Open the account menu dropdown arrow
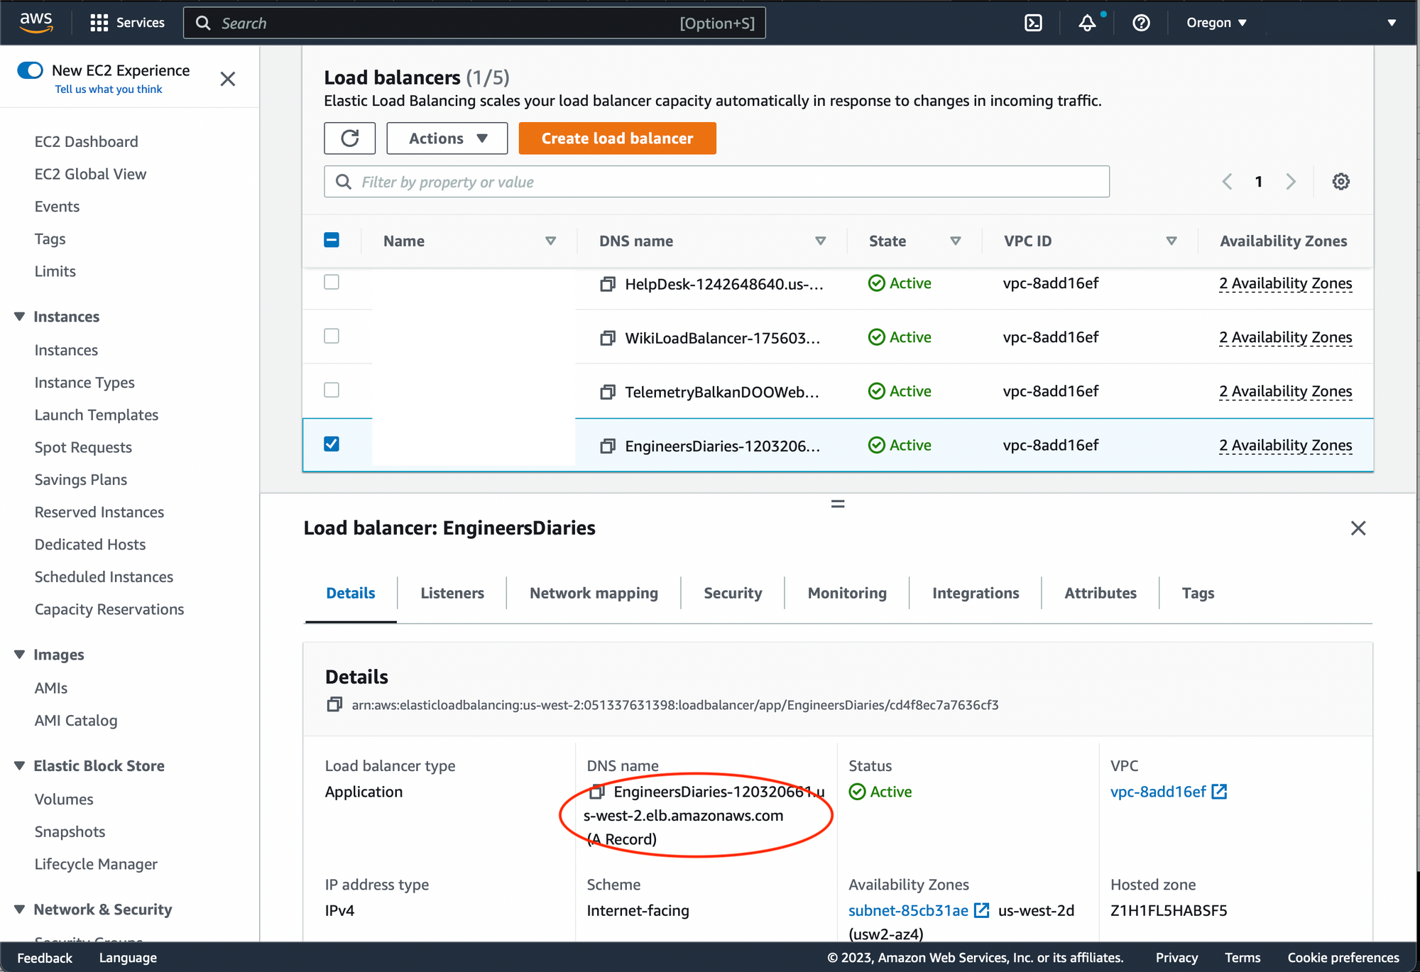Image resolution: width=1420 pixels, height=972 pixels. tap(1392, 23)
